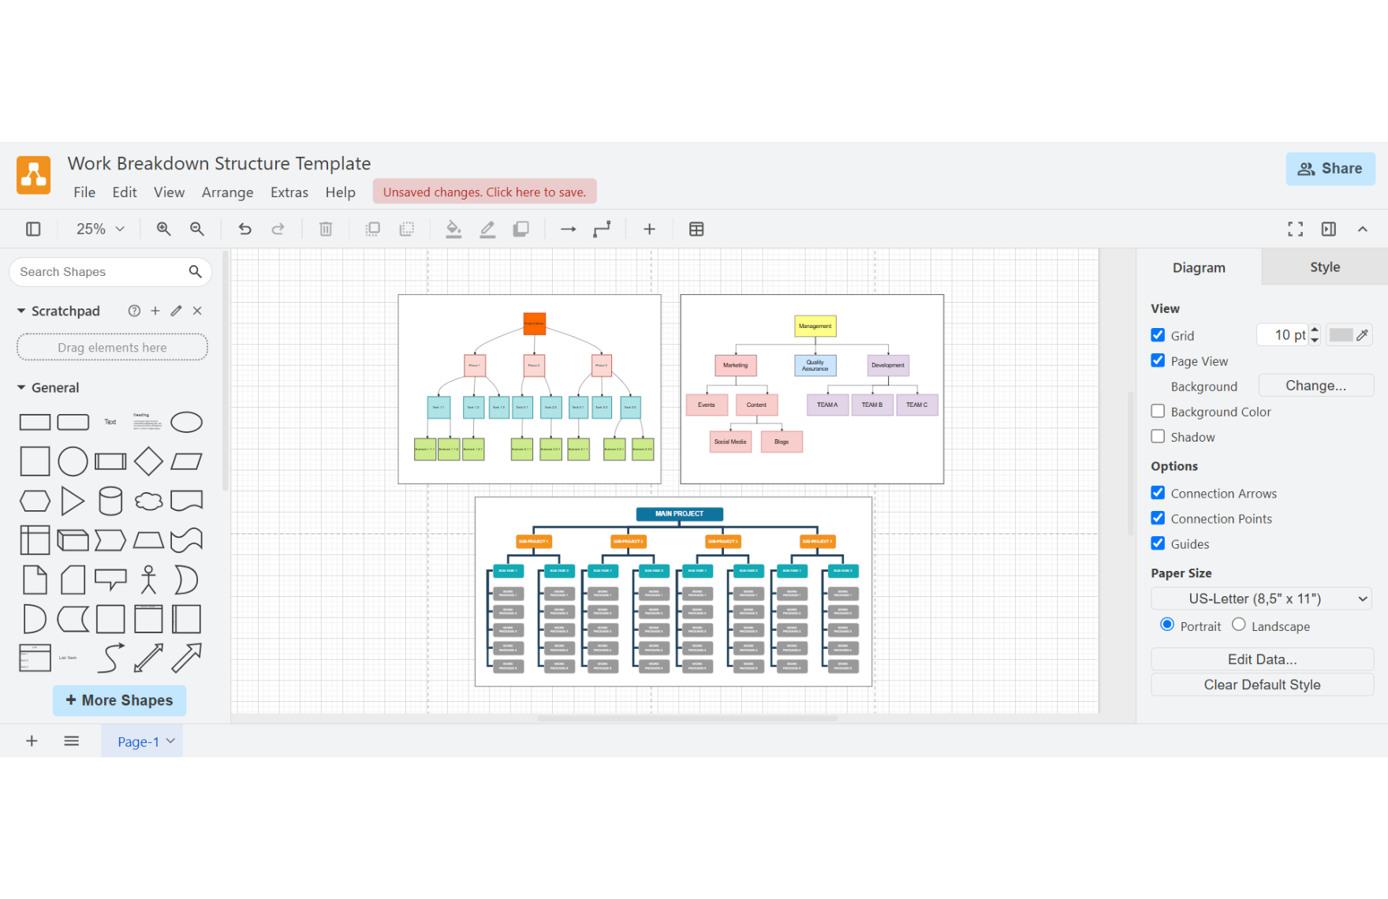Open the Page-1 tab dropdown arrow
This screenshot has width=1388, height=899.
170,741
